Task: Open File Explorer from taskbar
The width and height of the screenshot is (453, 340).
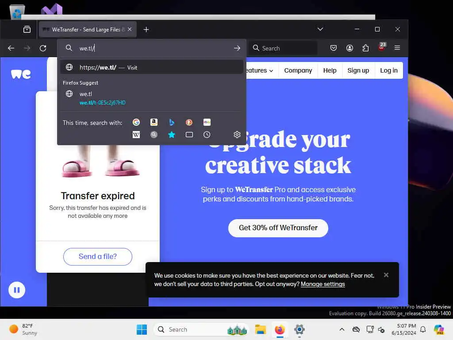Action: coord(260,329)
